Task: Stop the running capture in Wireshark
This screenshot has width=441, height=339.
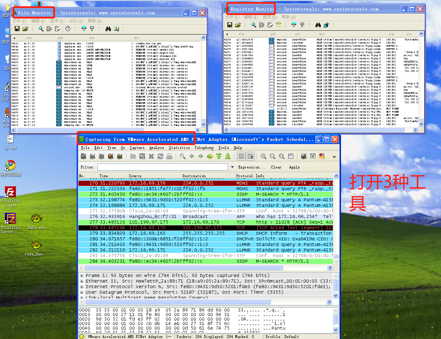Action: pyautogui.click(x=111, y=156)
